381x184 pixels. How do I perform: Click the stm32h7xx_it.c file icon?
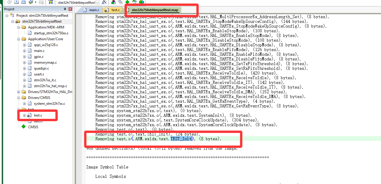click(29, 80)
